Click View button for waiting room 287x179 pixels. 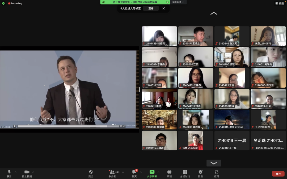[x=151, y=8]
